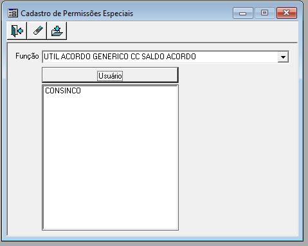This screenshot has width=308, height=246.
Task: Maximize the Cadastro de Permissões Especiais window
Action: tap(265, 13)
